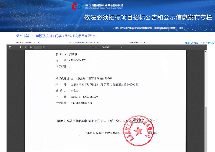Open the 原始发布地址 link
215x152 pixels.
point(192,43)
